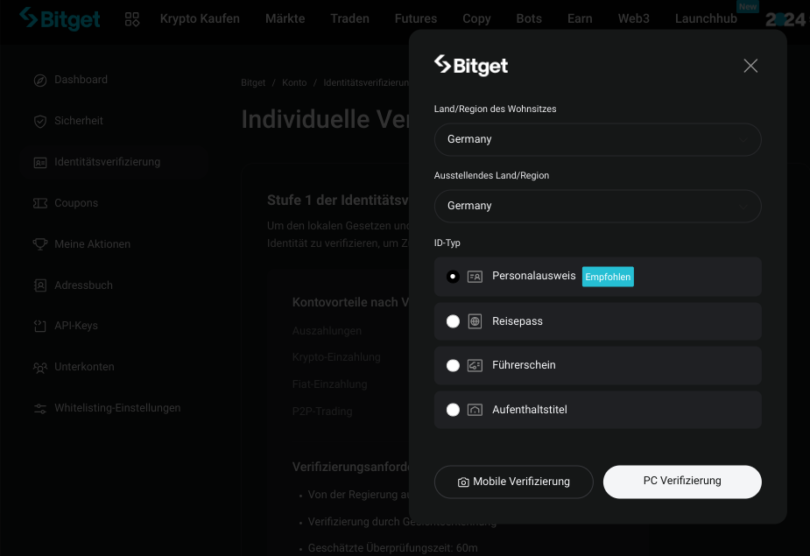Go to Sicherheit in the sidebar

pyautogui.click(x=79, y=121)
